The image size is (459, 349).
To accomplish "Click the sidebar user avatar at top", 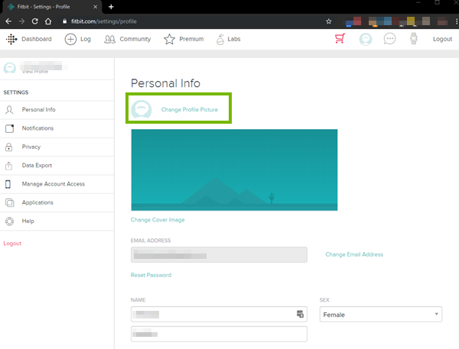I will click(x=10, y=68).
